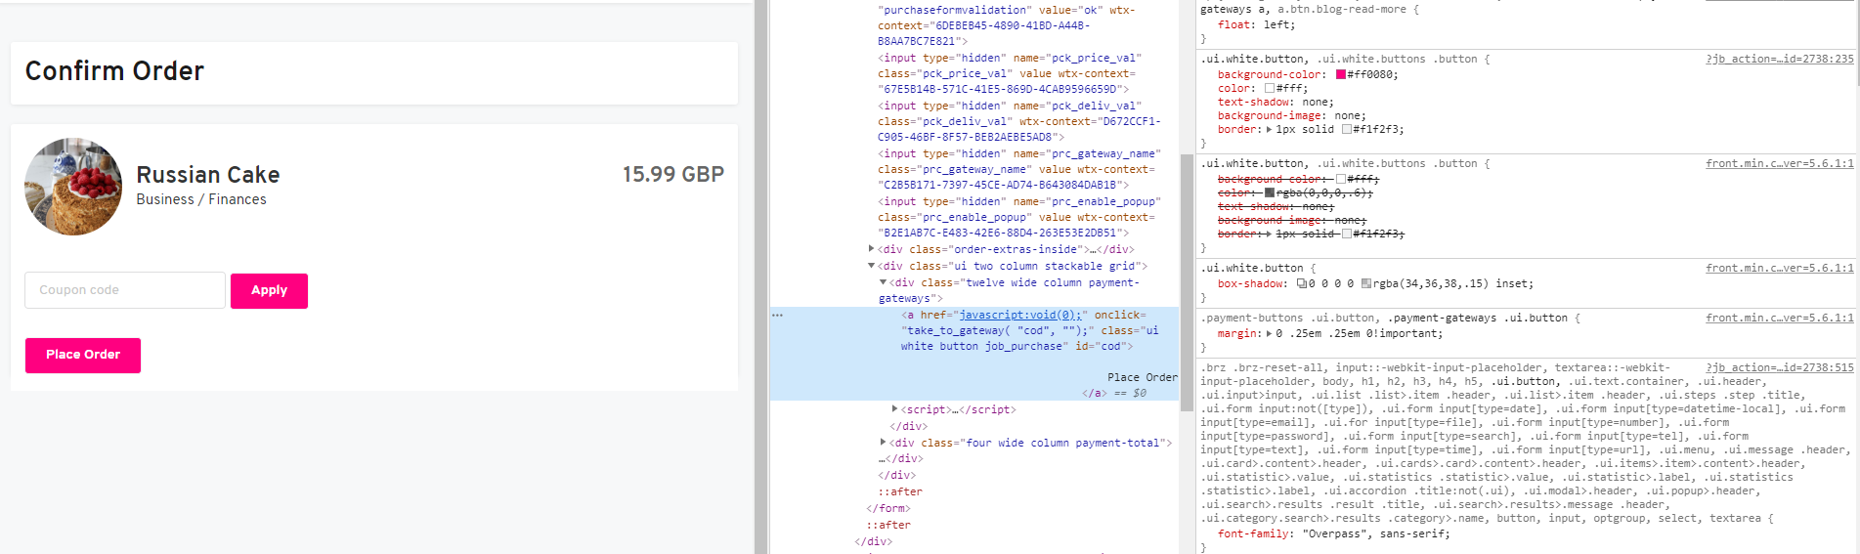Open the Russian Cake title link
This screenshot has height=554, width=1860.
point(208,175)
